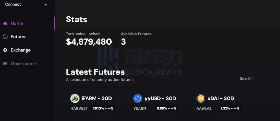Click the yyUSD blue smiley icon
Screen dimensions: 280x121
(138, 98)
